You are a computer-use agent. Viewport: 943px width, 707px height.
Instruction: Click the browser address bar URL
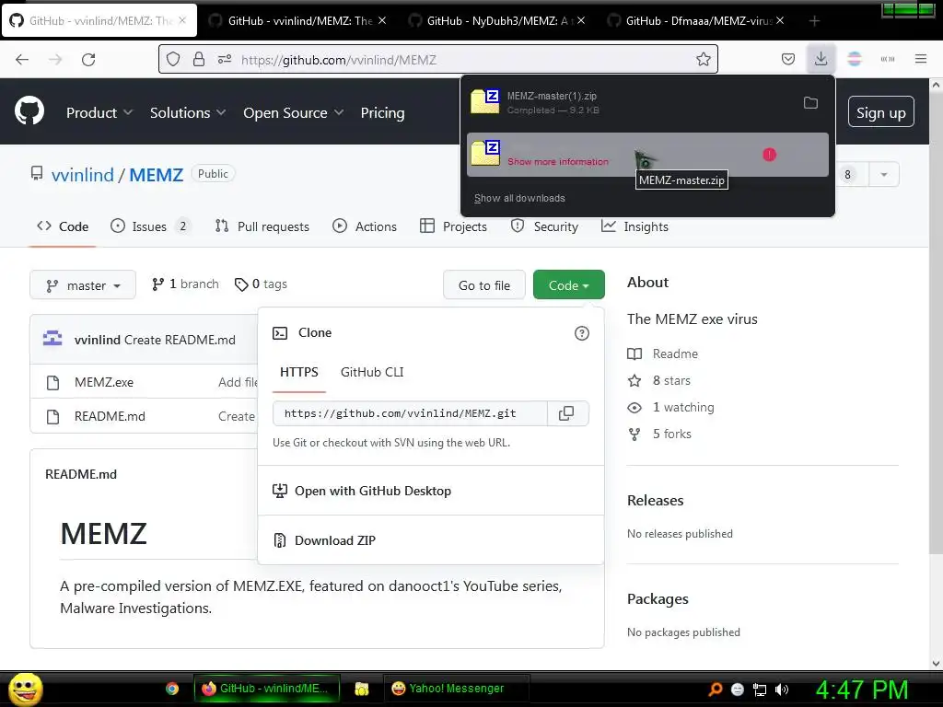pyautogui.click(x=339, y=60)
